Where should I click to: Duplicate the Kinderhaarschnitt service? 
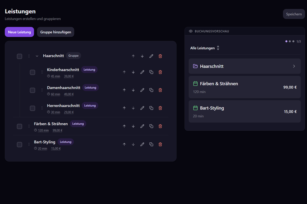(151, 72)
